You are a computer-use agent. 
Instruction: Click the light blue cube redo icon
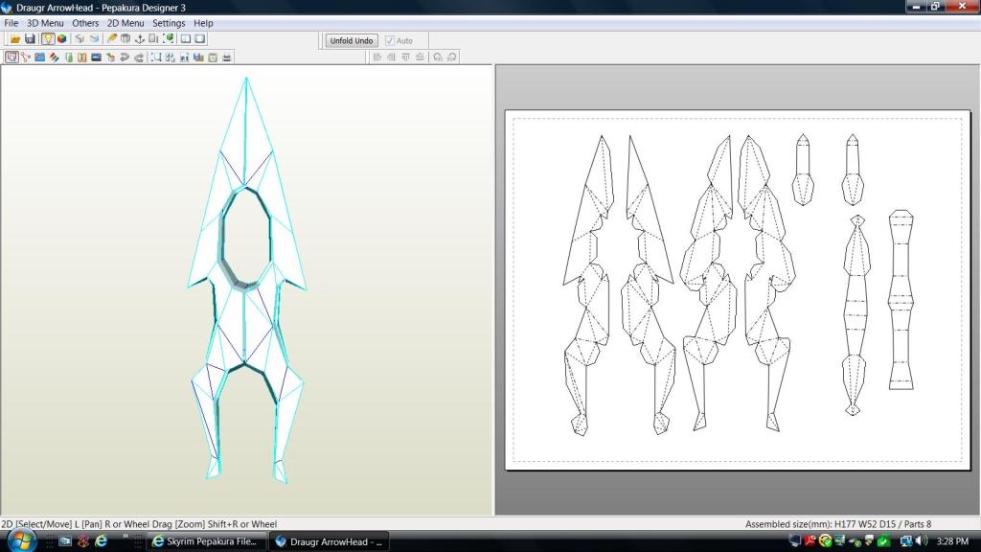pos(94,38)
